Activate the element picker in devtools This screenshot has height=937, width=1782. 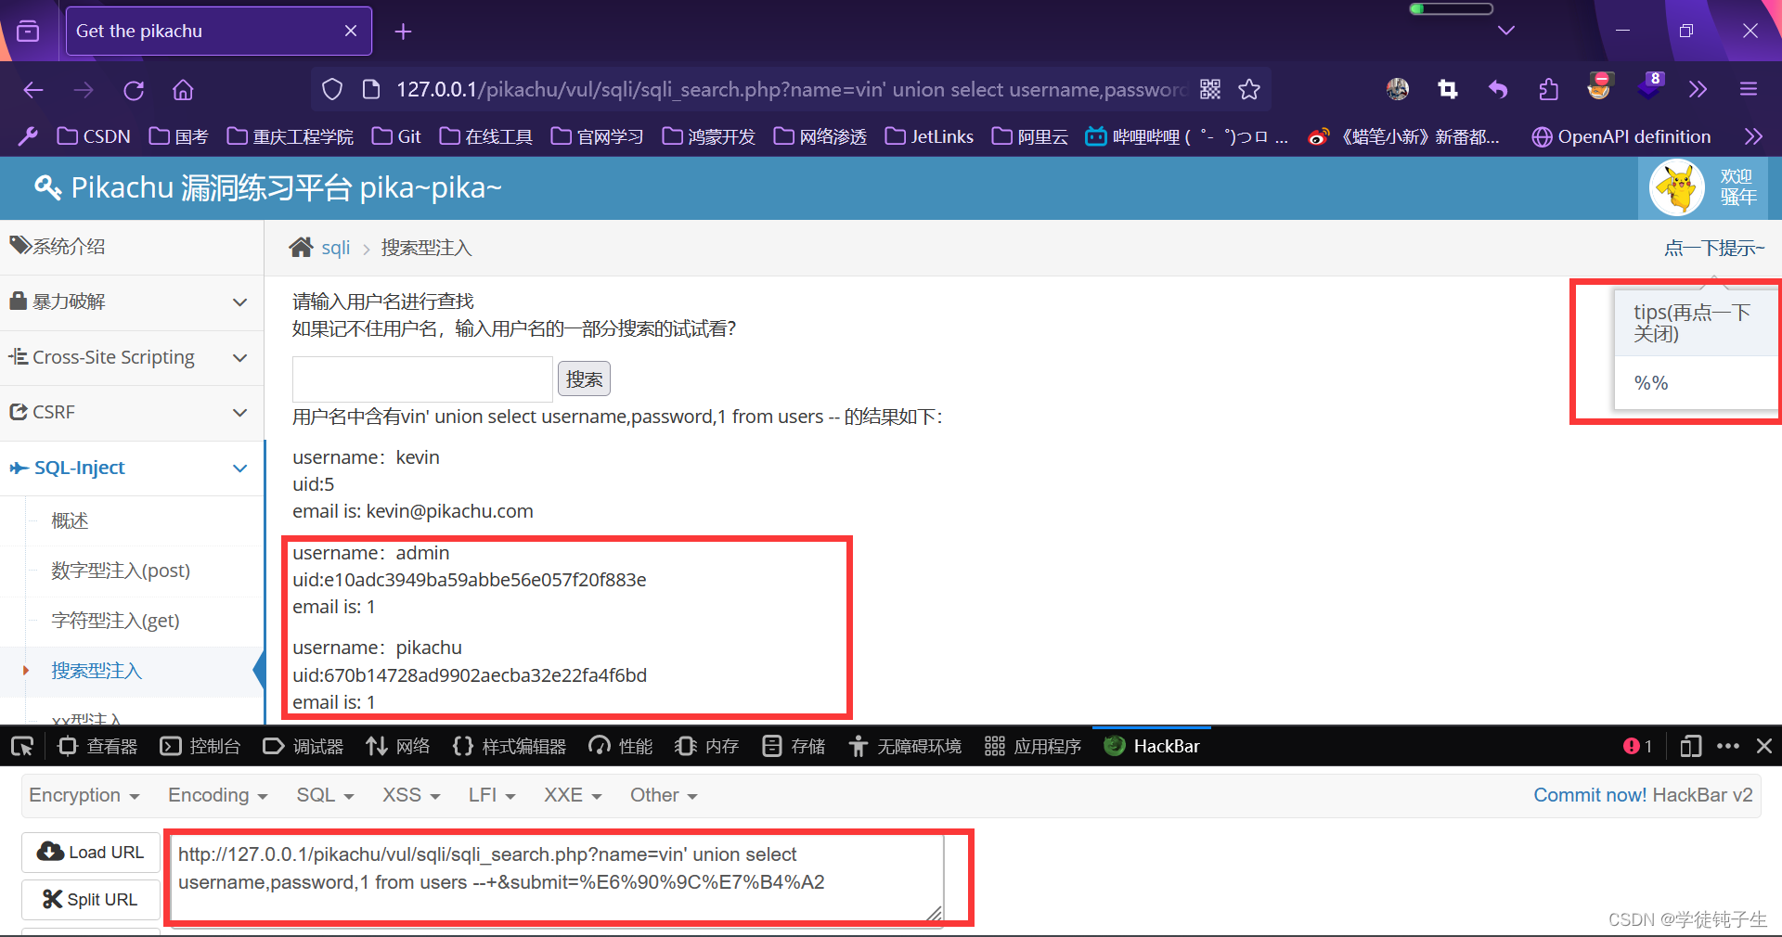[22, 746]
